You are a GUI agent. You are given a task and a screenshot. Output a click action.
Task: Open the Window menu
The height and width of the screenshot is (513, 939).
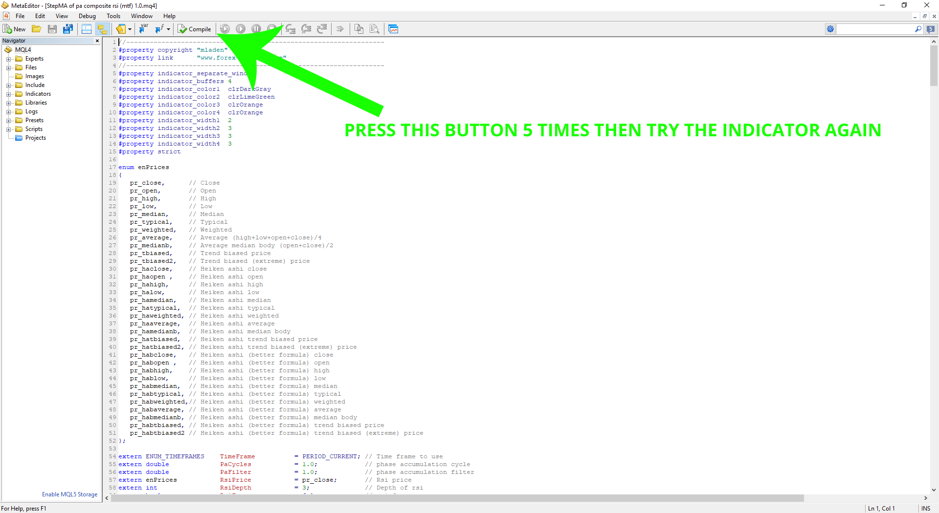click(x=142, y=16)
